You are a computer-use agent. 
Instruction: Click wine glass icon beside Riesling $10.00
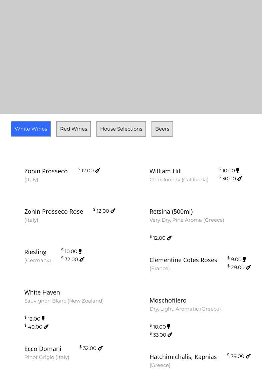tap(80, 251)
